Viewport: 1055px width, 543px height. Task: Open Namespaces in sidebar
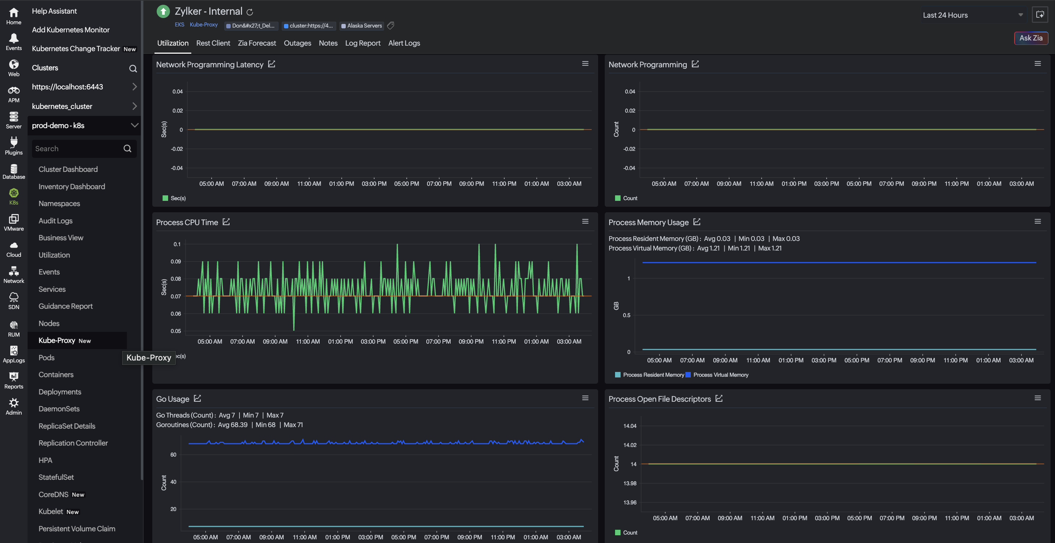click(x=59, y=203)
